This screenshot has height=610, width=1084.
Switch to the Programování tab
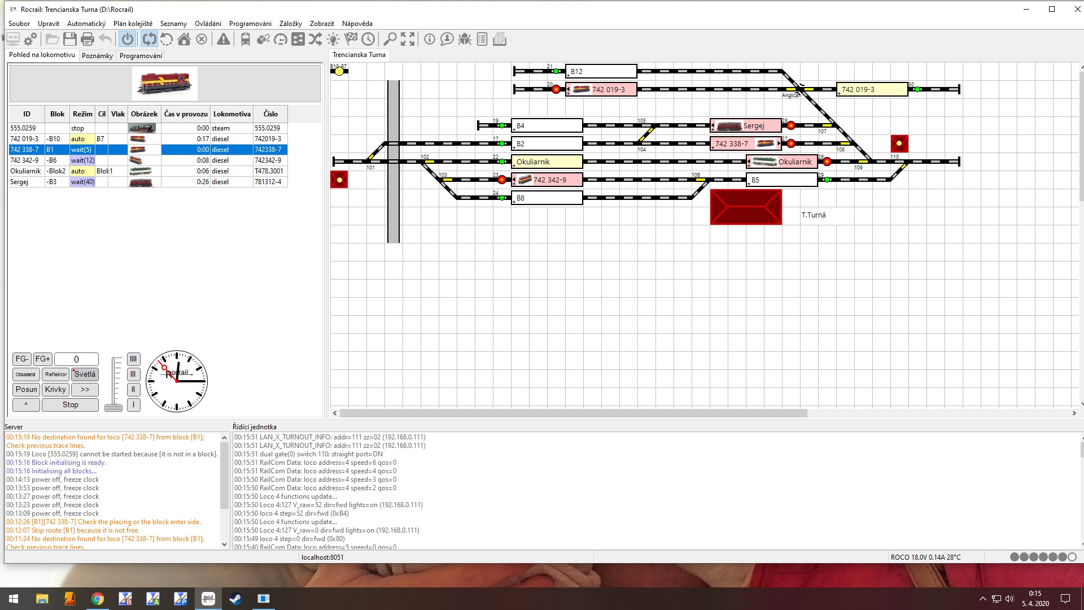point(141,55)
